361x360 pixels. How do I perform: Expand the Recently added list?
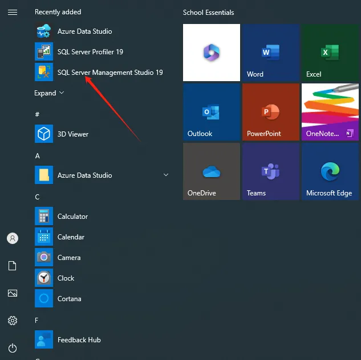49,93
